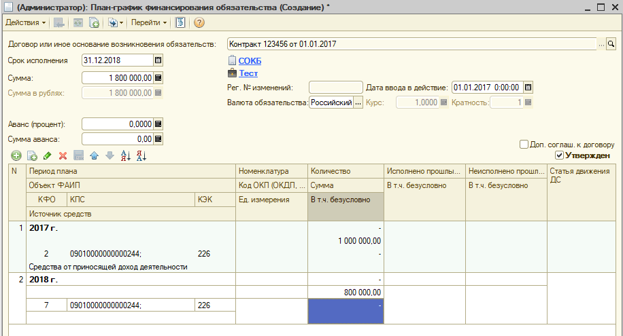Image resolution: width=623 pixels, height=336 pixels.
Task: Delete row with the red X icon
Action: tap(63, 155)
